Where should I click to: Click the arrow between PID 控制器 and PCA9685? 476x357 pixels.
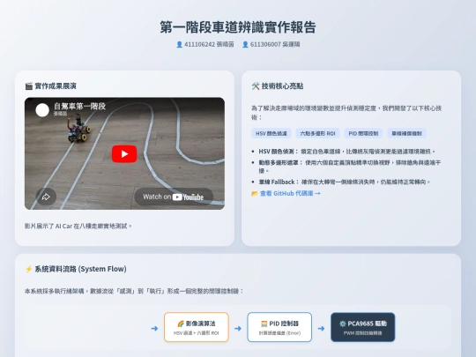point(321,329)
